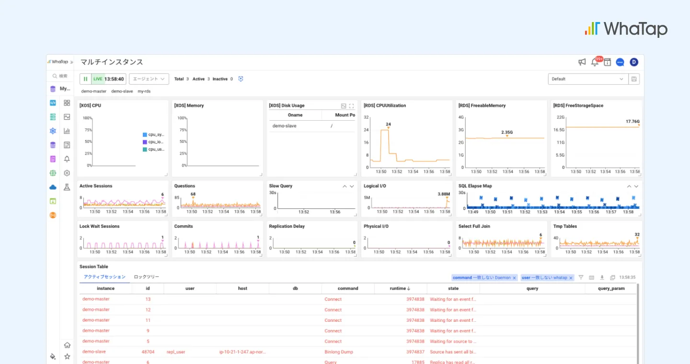Open the Kubernetes helm product icon
This screenshot has height=364, width=690.
[x=53, y=131]
